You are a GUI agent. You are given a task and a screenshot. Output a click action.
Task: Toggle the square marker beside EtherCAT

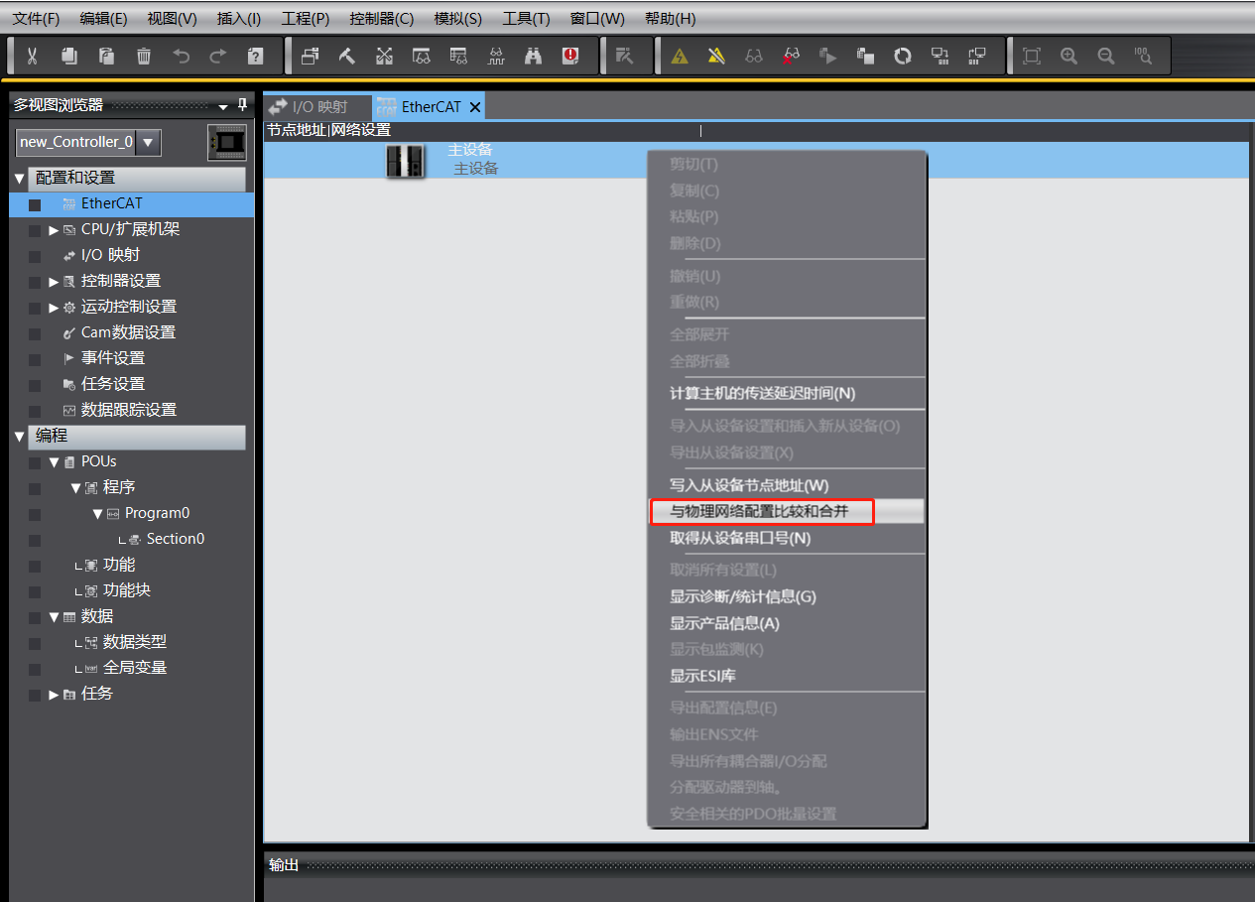tap(35, 204)
